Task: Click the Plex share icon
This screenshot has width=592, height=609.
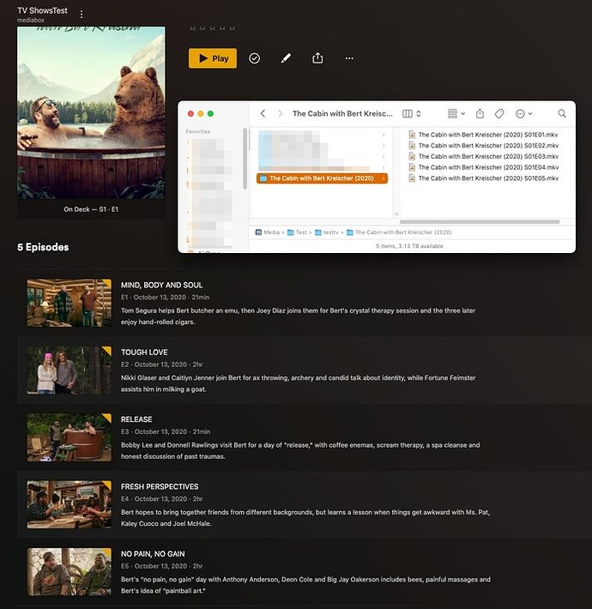Action: click(x=317, y=57)
